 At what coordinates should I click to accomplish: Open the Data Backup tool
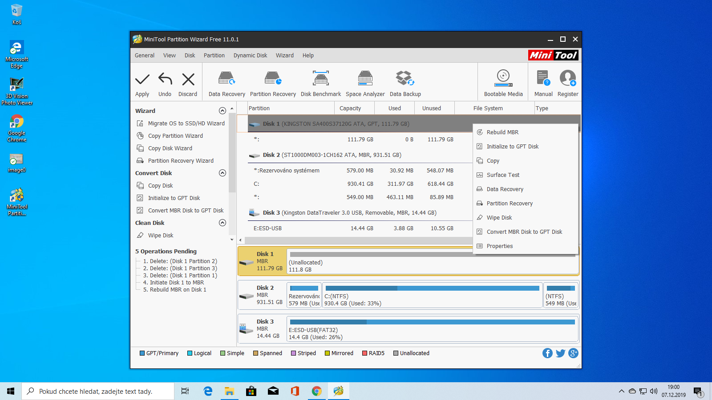405,79
